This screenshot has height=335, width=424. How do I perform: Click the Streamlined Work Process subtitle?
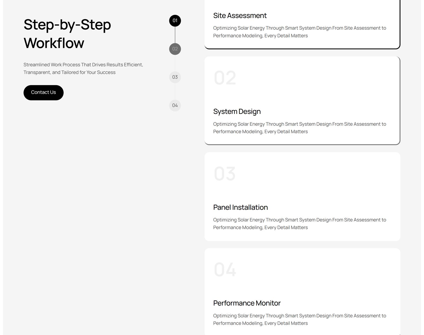83,68
